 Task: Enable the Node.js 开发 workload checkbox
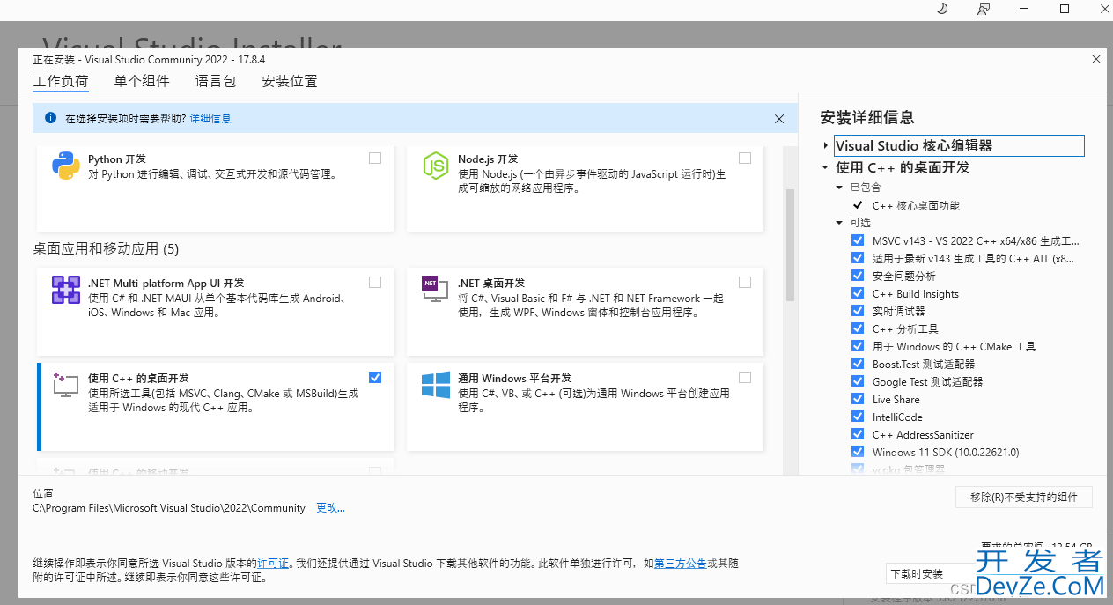745,158
